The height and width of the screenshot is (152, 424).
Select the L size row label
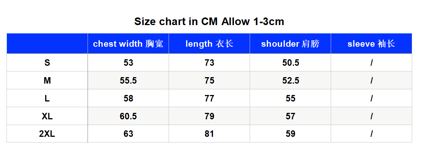[x=47, y=98]
